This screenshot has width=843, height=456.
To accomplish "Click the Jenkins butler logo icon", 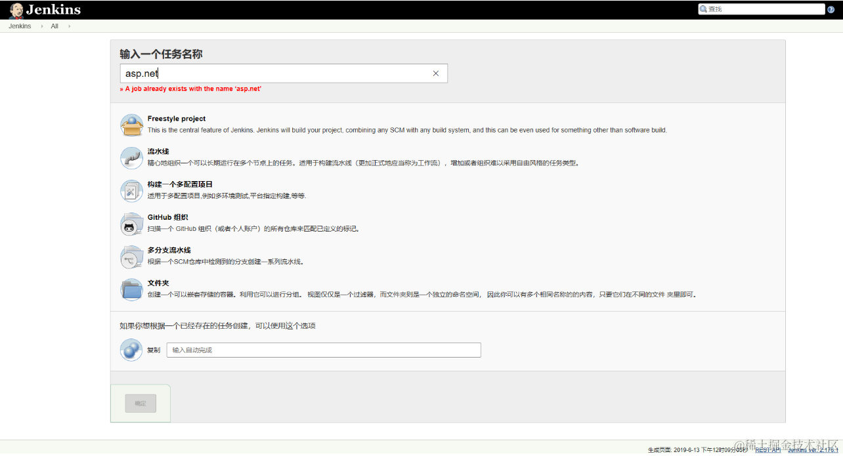I will pyautogui.click(x=16, y=10).
